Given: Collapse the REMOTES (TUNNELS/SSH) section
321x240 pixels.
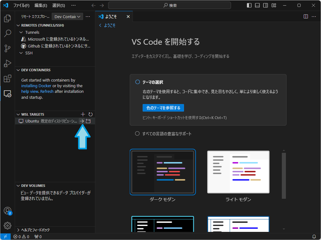Looking at the screenshot, I should (18, 25).
